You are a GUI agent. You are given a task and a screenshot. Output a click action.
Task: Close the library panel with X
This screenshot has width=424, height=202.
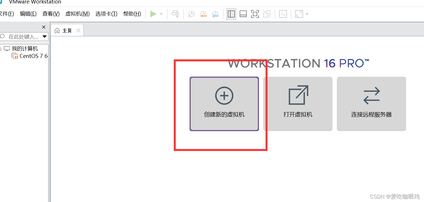point(44,27)
